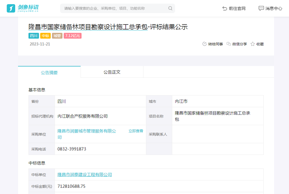Screen dimensions: 289x194
Task: Click the announcement title heading
Action: coord(108,27)
